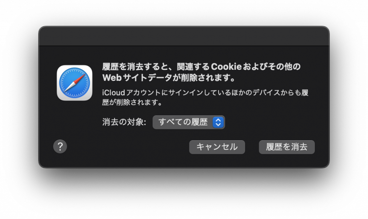Open the すべての履歴 dropdown menu

click(x=189, y=122)
